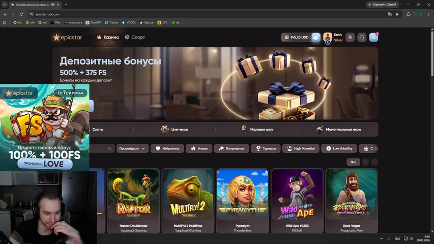434x244 pixels.
Task: Reload the page
Action: tap(21, 14)
